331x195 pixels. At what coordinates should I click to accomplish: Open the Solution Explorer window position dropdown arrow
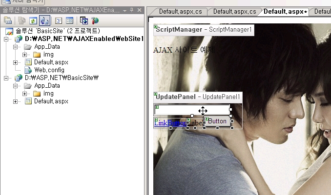tap(125, 10)
